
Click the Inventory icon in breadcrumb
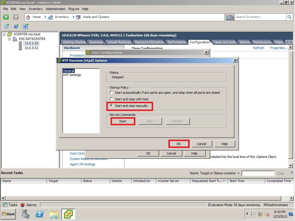click(x=50, y=17)
